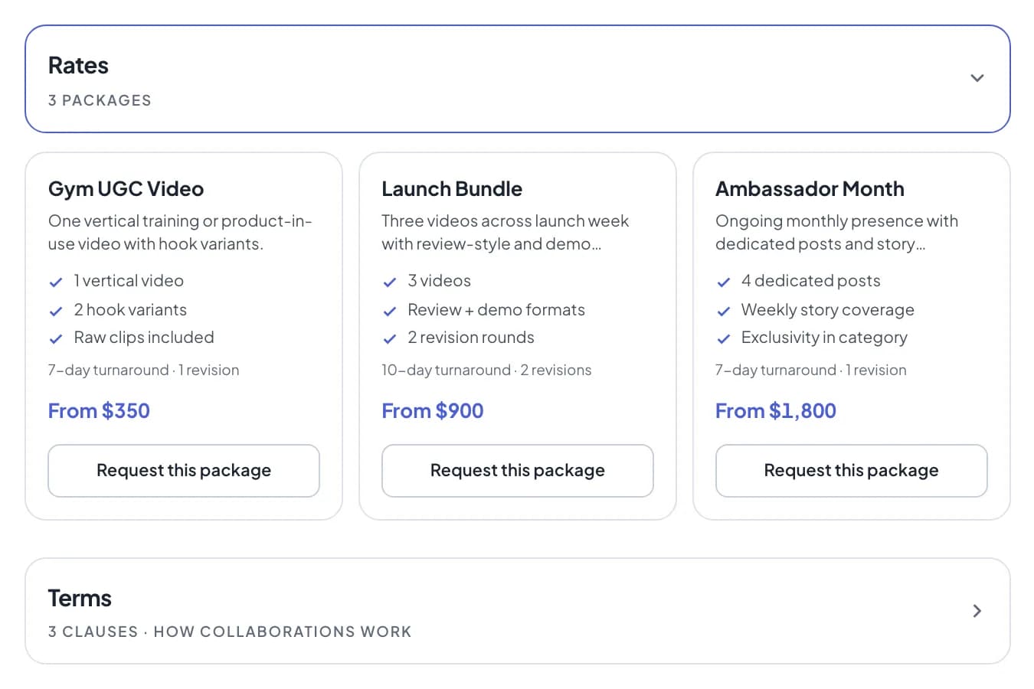
Task: Click the "Review + demo formats" feature text
Action: point(496,310)
